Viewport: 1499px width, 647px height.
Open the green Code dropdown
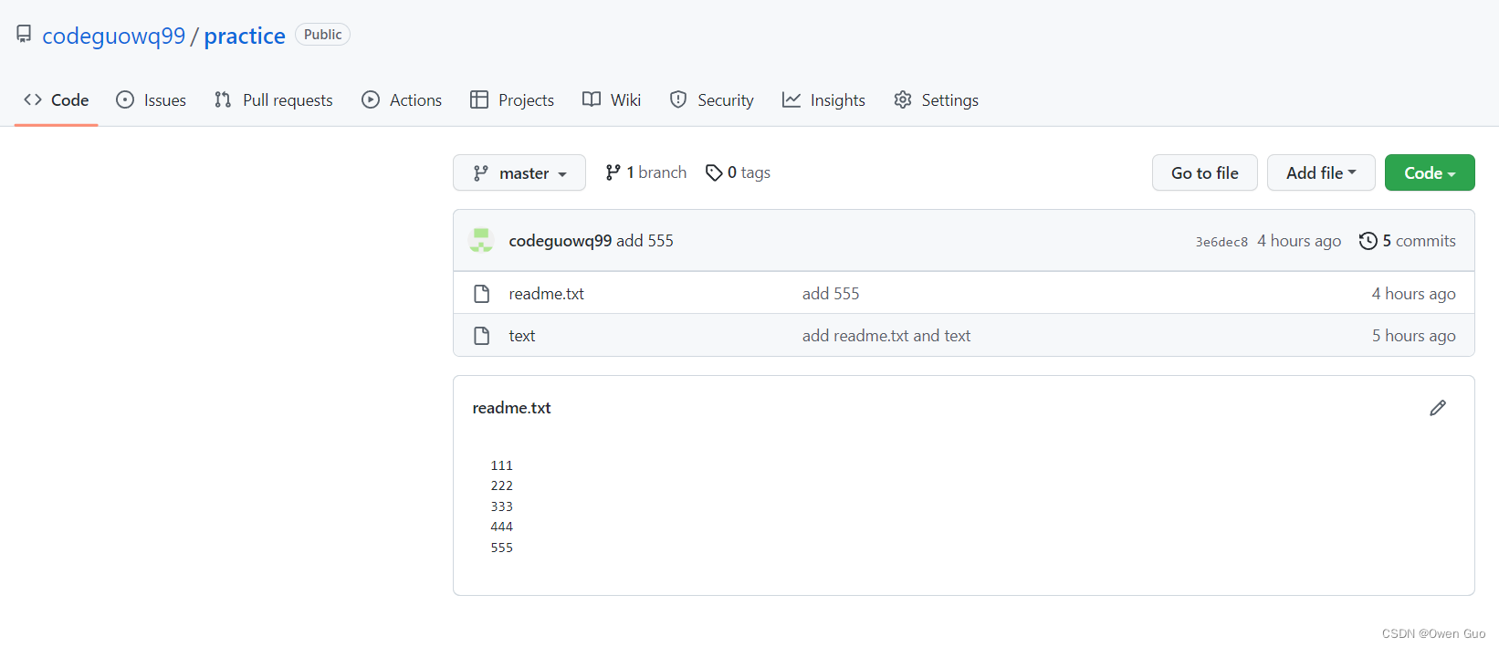click(1430, 172)
